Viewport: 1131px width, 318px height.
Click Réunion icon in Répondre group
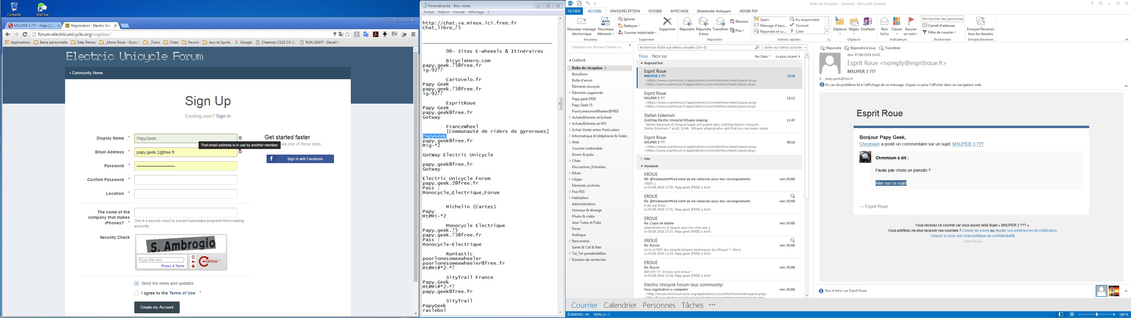[x=732, y=21]
